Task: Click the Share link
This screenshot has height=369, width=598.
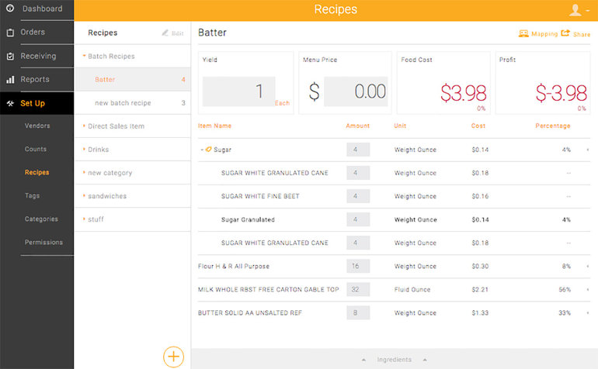Action: tap(582, 34)
